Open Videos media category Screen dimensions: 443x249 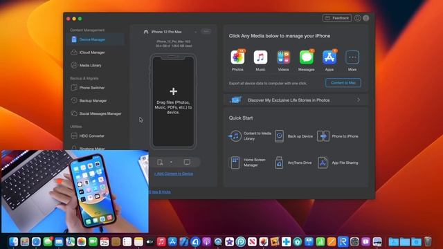(x=283, y=57)
